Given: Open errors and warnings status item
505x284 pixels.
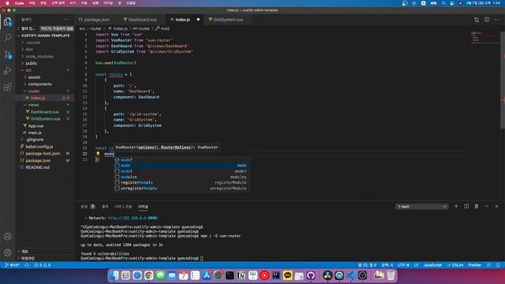Looking at the screenshot, I should [x=42, y=265].
